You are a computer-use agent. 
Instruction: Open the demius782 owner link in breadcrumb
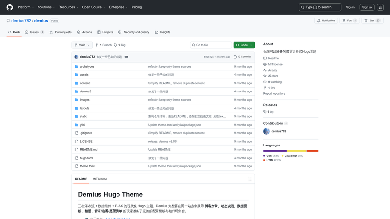pos(21,21)
